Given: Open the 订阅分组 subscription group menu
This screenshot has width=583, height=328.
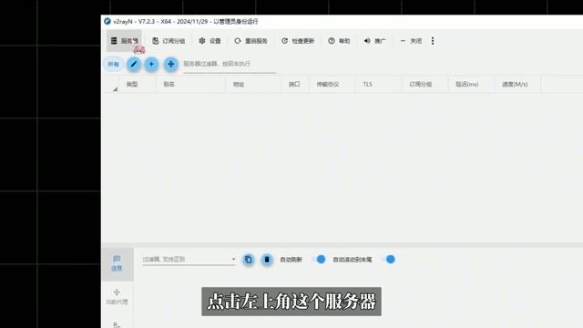Looking at the screenshot, I should pyautogui.click(x=169, y=41).
